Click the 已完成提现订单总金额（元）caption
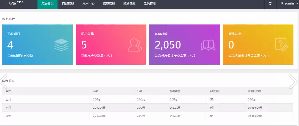This screenshot has height=126, width=299. coord(248,56)
